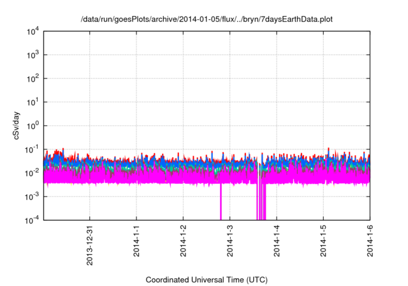Click the 10^1 y-axis tick label

(33, 102)
